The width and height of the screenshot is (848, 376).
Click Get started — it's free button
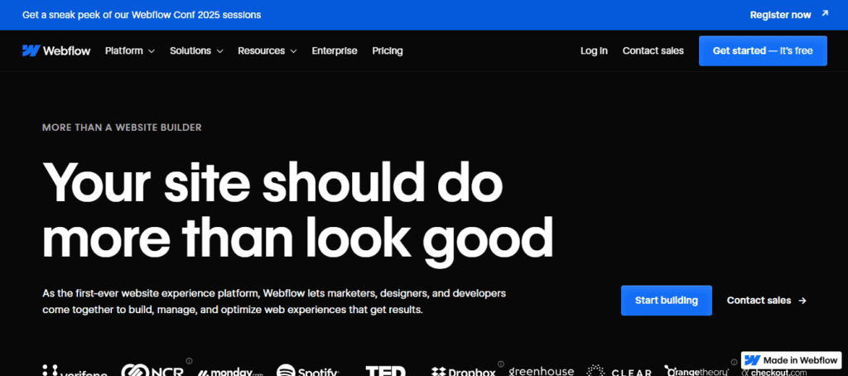(763, 51)
